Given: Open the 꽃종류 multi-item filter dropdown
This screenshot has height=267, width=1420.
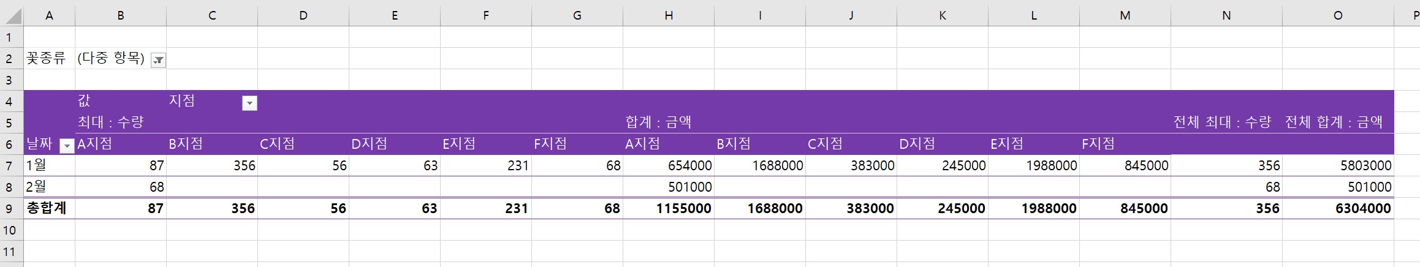Looking at the screenshot, I should (158, 60).
